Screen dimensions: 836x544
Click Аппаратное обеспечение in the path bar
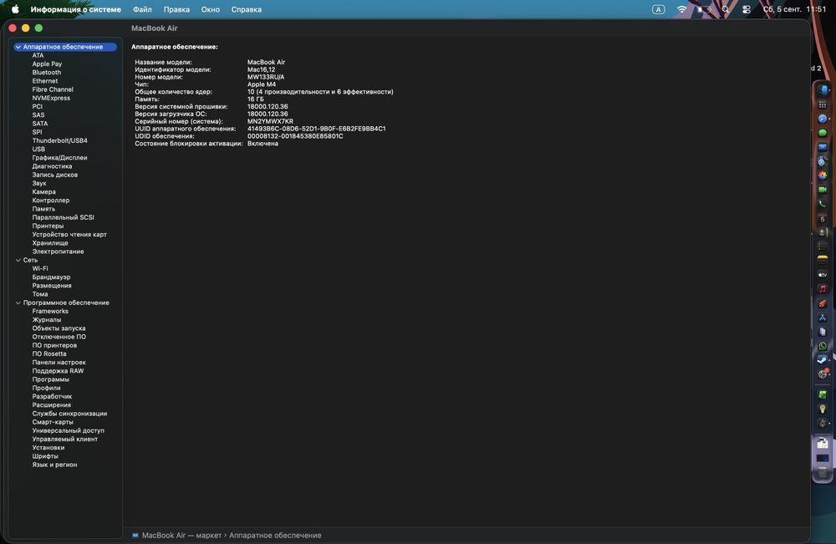point(275,536)
